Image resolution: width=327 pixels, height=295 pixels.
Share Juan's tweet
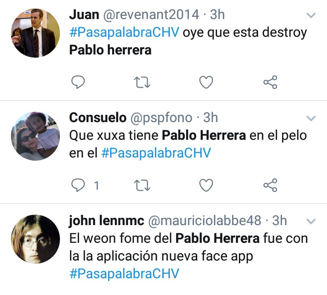tap(270, 82)
